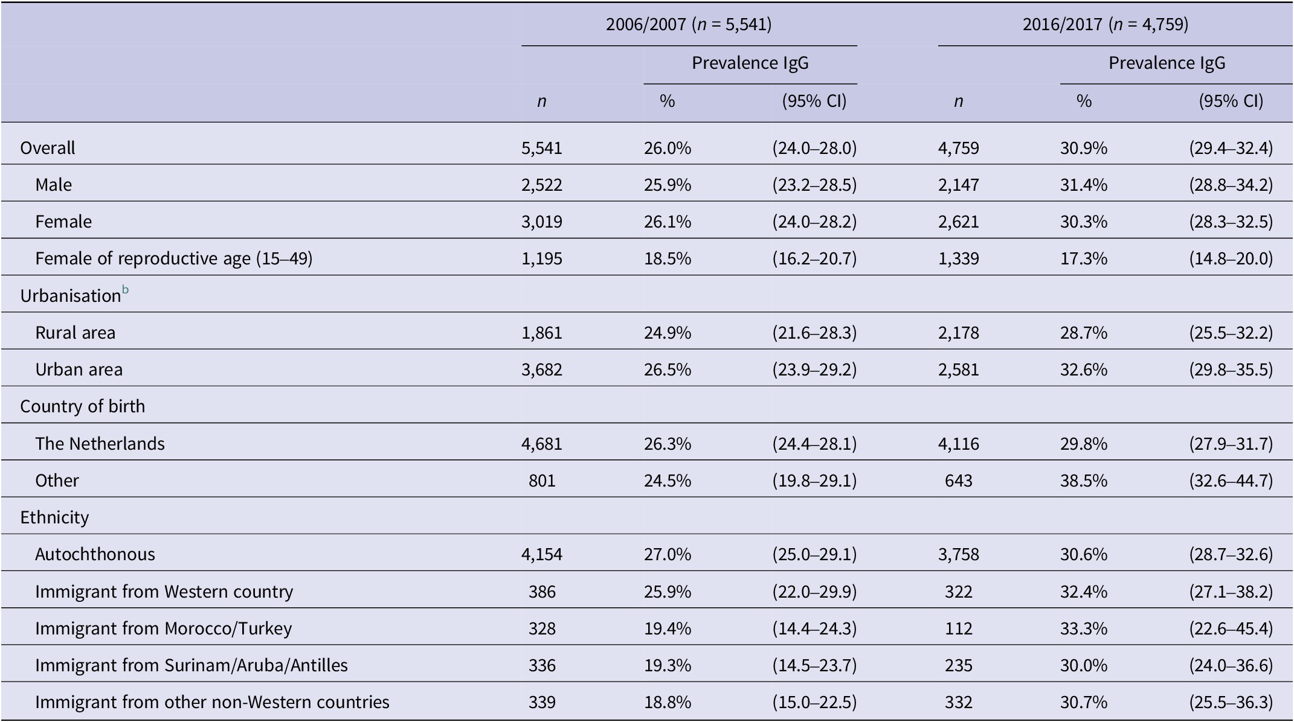Select the Immigrant from Surinam/Aruba/Antilles label
The height and width of the screenshot is (722, 1294).
tap(191, 665)
